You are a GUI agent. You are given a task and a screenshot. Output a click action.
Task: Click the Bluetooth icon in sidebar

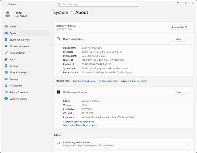(x=6, y=40)
